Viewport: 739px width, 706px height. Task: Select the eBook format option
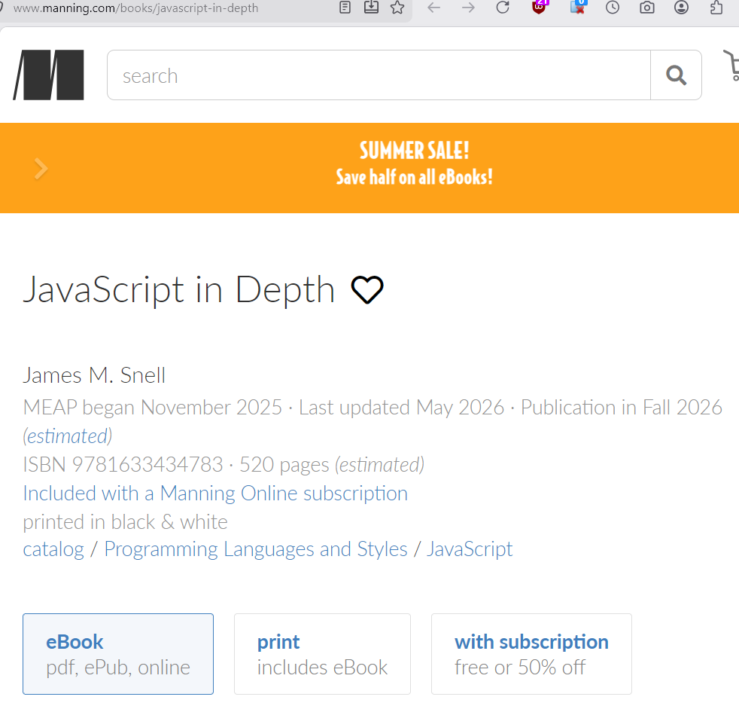tap(118, 654)
